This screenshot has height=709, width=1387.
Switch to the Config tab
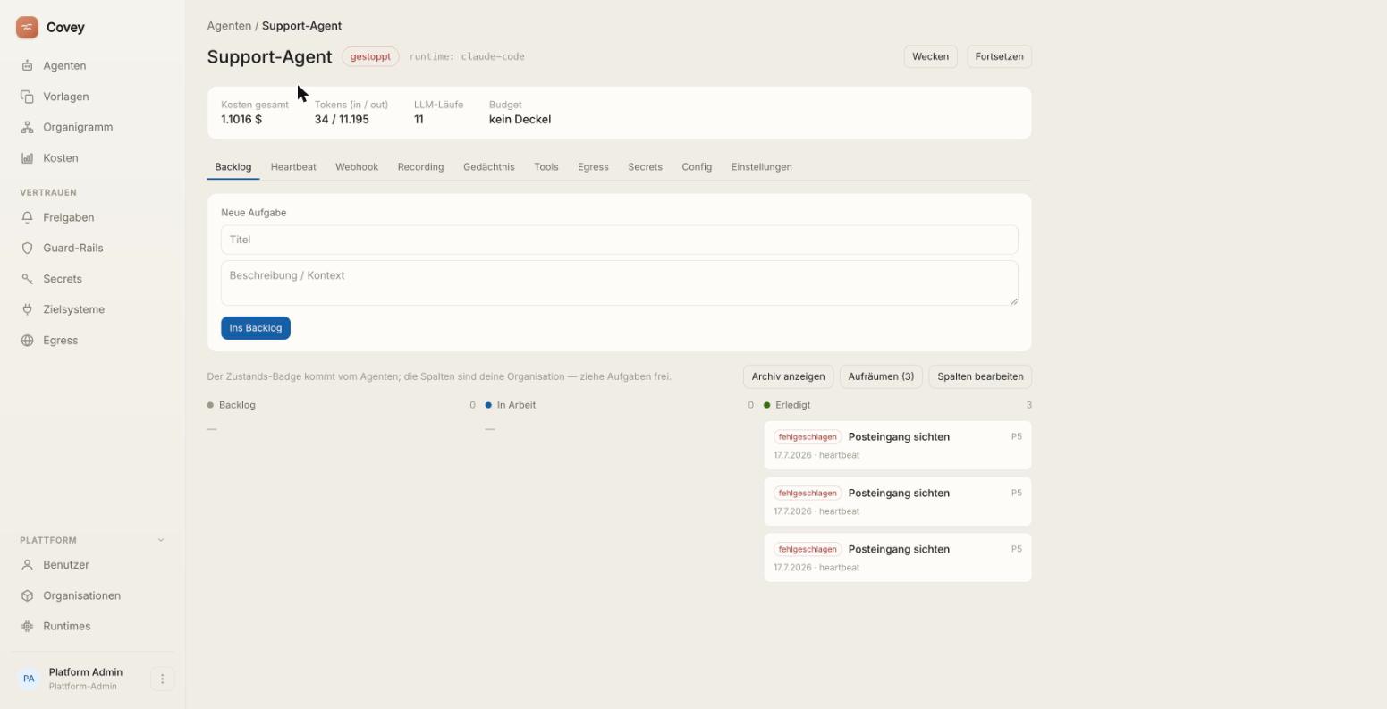(x=697, y=167)
